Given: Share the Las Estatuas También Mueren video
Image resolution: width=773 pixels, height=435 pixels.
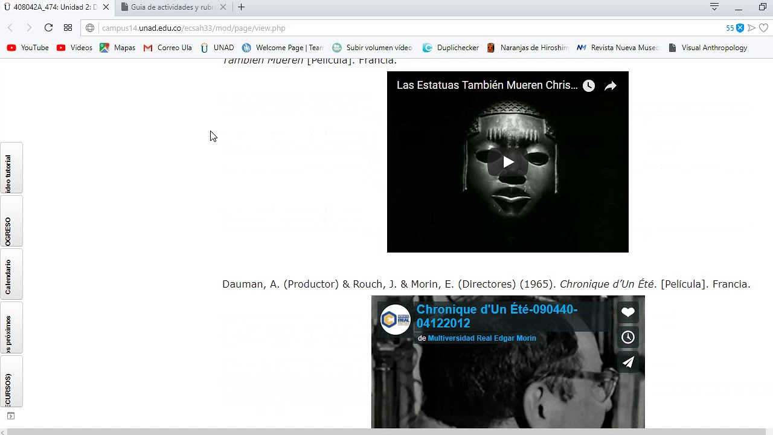Looking at the screenshot, I should click(x=611, y=86).
